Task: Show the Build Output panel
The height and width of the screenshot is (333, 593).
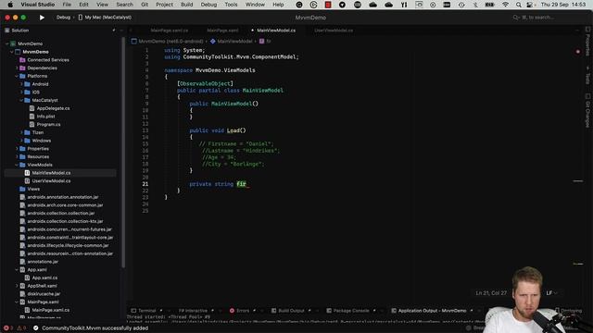Action: pyautogui.click(x=291, y=311)
